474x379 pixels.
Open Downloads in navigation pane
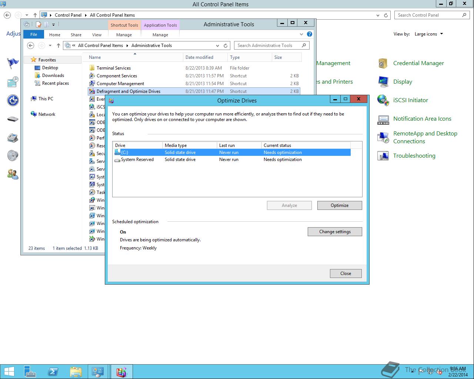pos(53,76)
